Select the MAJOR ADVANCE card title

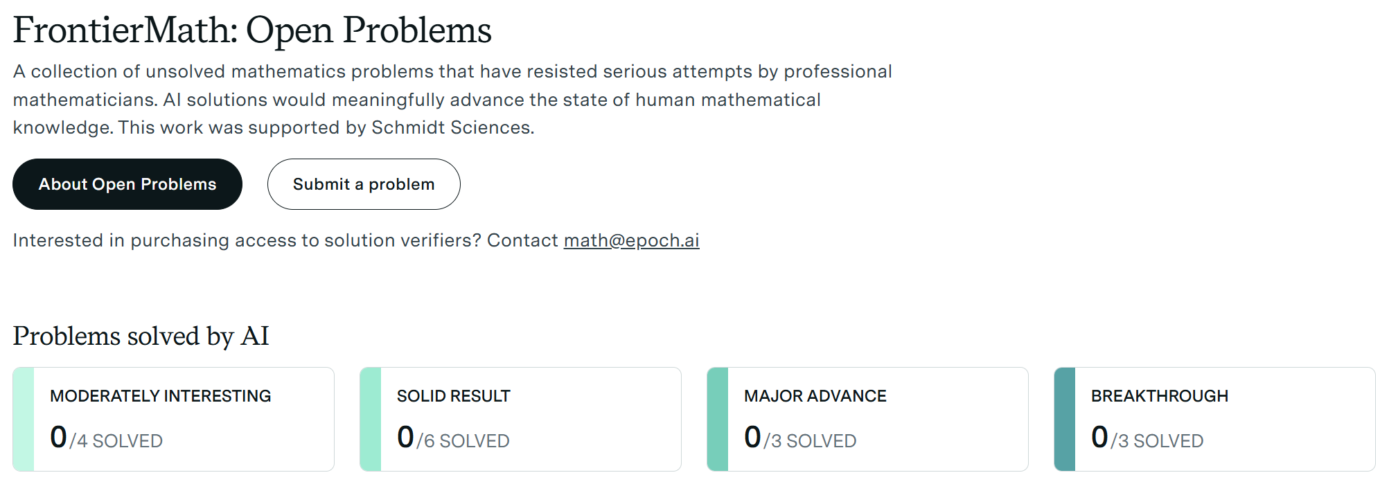point(815,396)
